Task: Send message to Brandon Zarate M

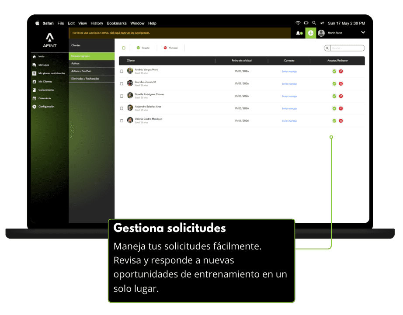Action: click(289, 84)
